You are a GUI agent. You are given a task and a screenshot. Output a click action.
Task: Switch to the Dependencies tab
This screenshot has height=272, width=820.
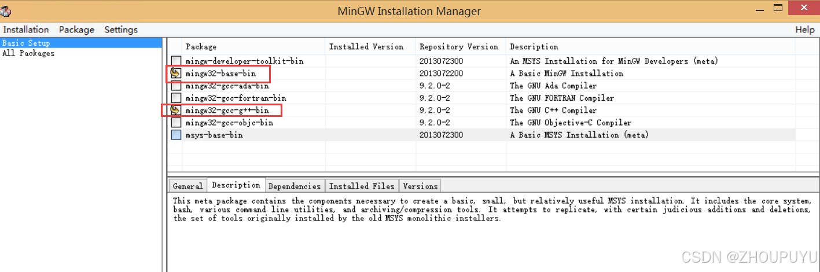click(x=295, y=186)
